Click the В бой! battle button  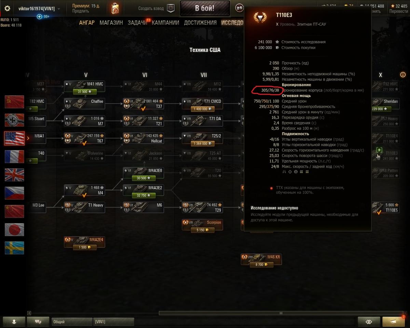205,9
